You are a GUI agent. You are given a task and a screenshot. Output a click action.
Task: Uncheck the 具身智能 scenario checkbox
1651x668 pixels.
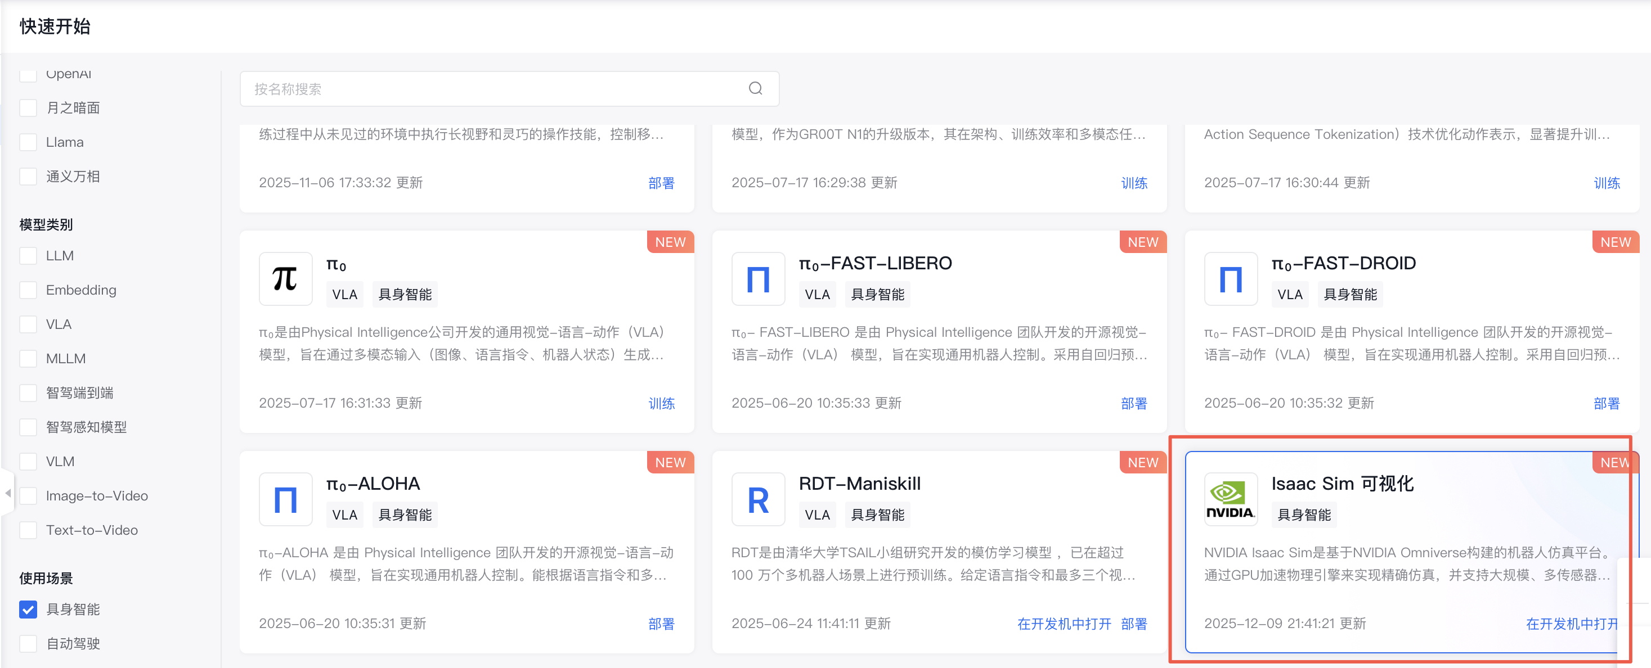tap(28, 609)
